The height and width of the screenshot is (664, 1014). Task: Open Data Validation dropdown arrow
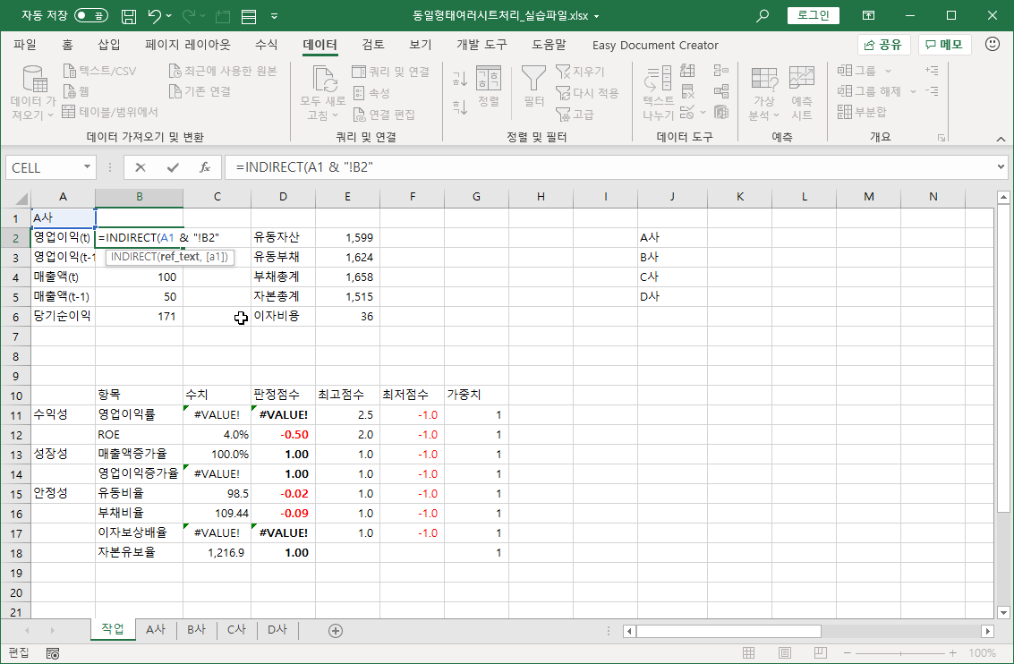tap(703, 113)
